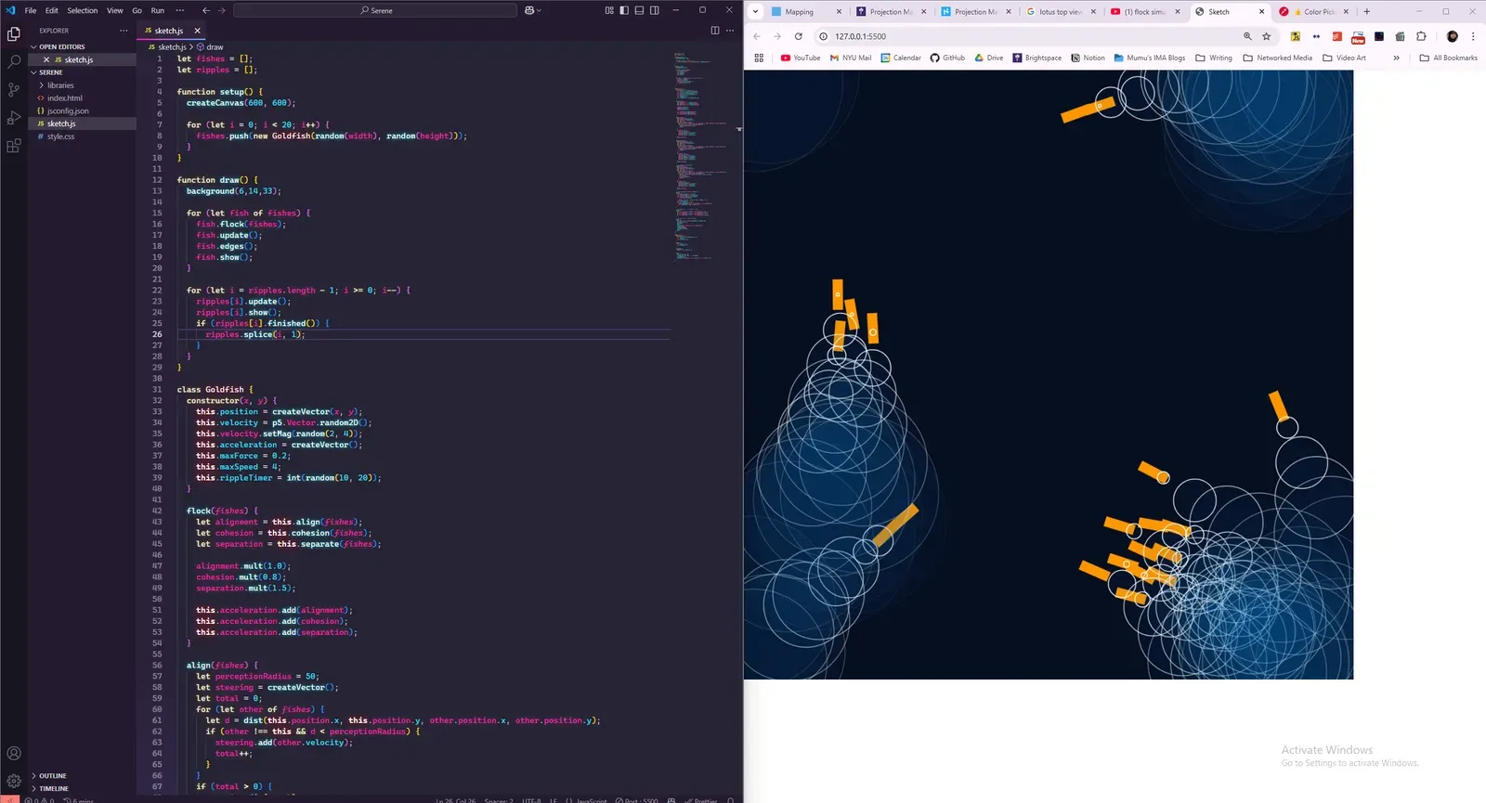Switch to the Color Picker browser tab

click(1318, 12)
